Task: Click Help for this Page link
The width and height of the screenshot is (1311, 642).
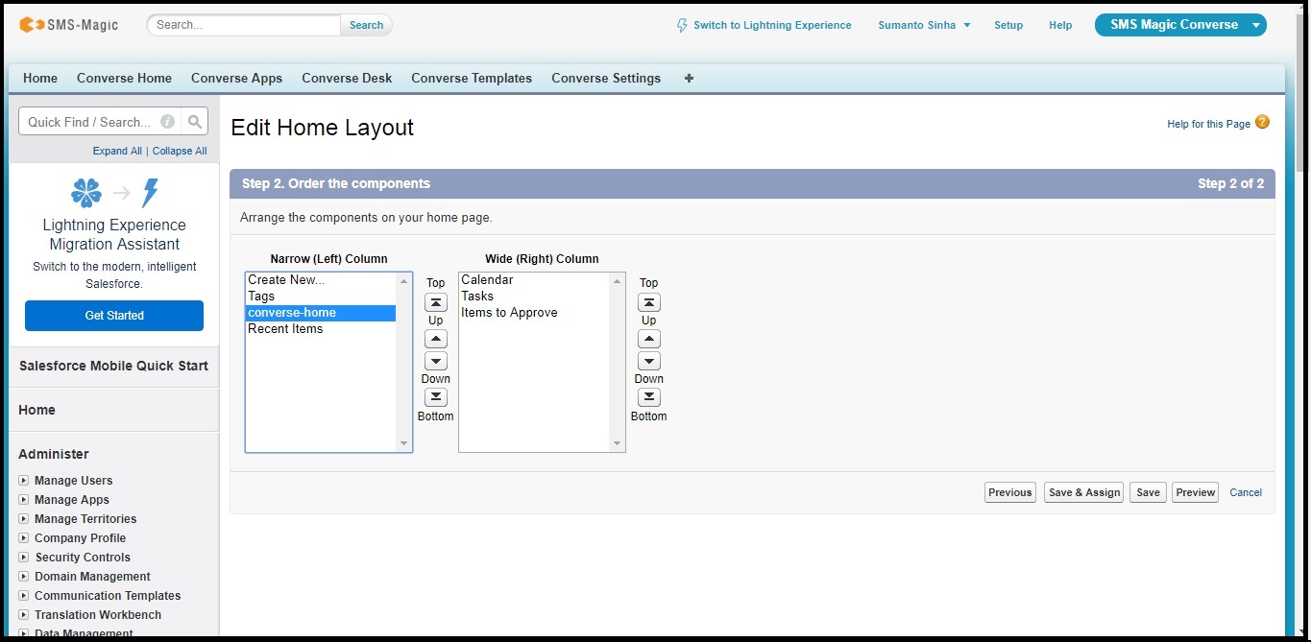Action: point(1208,124)
